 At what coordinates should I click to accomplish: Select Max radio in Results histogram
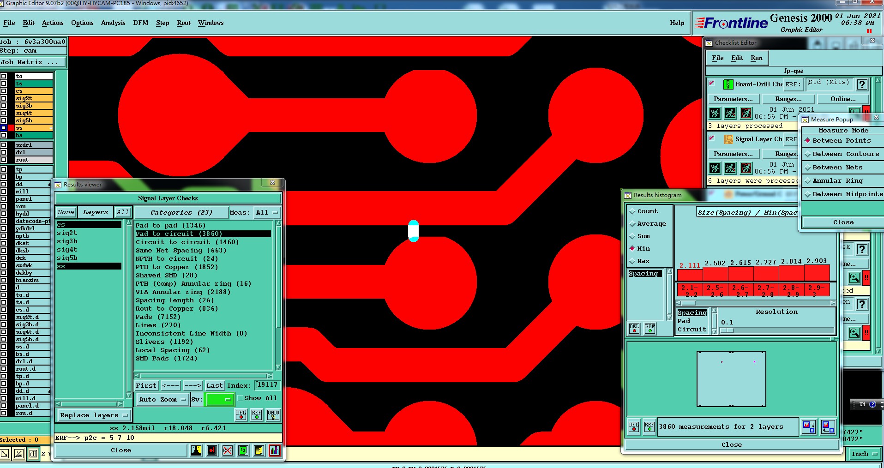click(632, 261)
